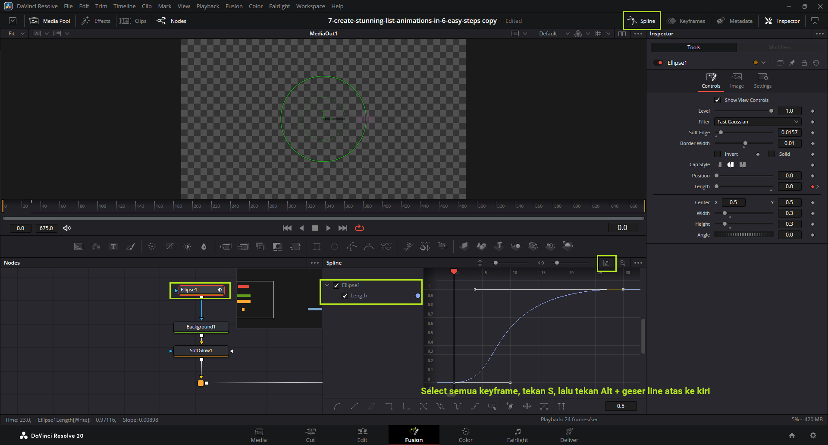
Task: Click the Soft Edge slider handle
Action: pyautogui.click(x=721, y=133)
